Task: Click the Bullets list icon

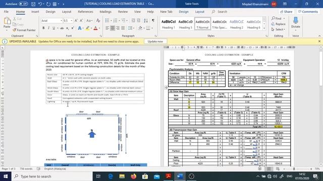Action: pos(107,21)
